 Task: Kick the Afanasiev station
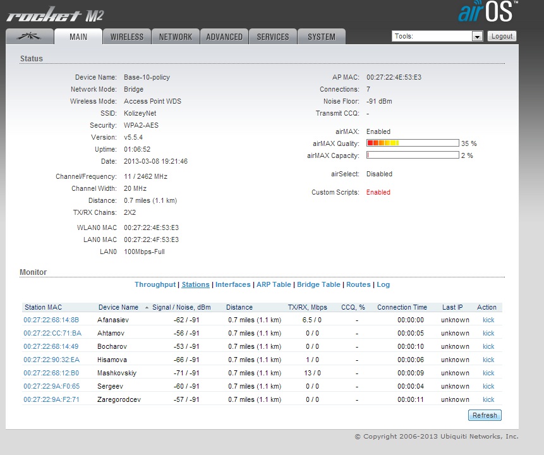click(488, 320)
